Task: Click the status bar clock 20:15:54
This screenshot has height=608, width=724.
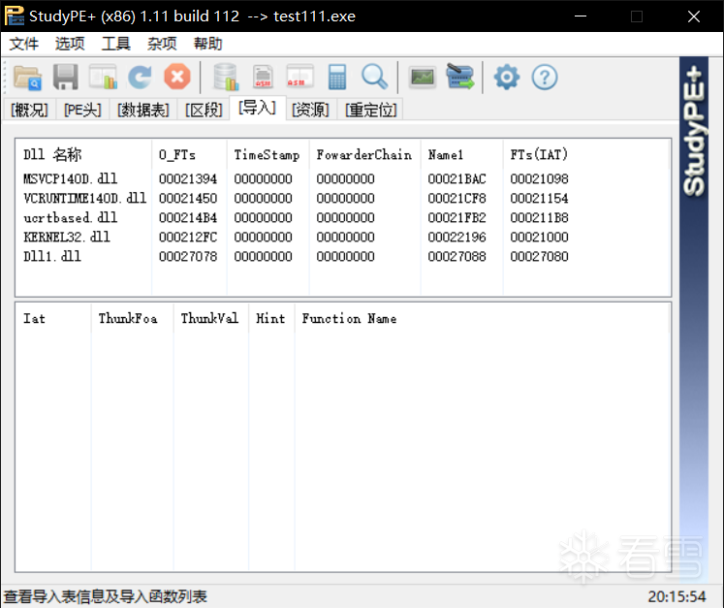Action: (x=677, y=596)
